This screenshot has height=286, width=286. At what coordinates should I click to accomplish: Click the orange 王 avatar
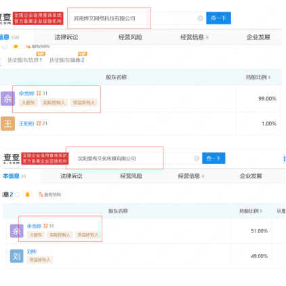pyautogui.click(x=7, y=123)
